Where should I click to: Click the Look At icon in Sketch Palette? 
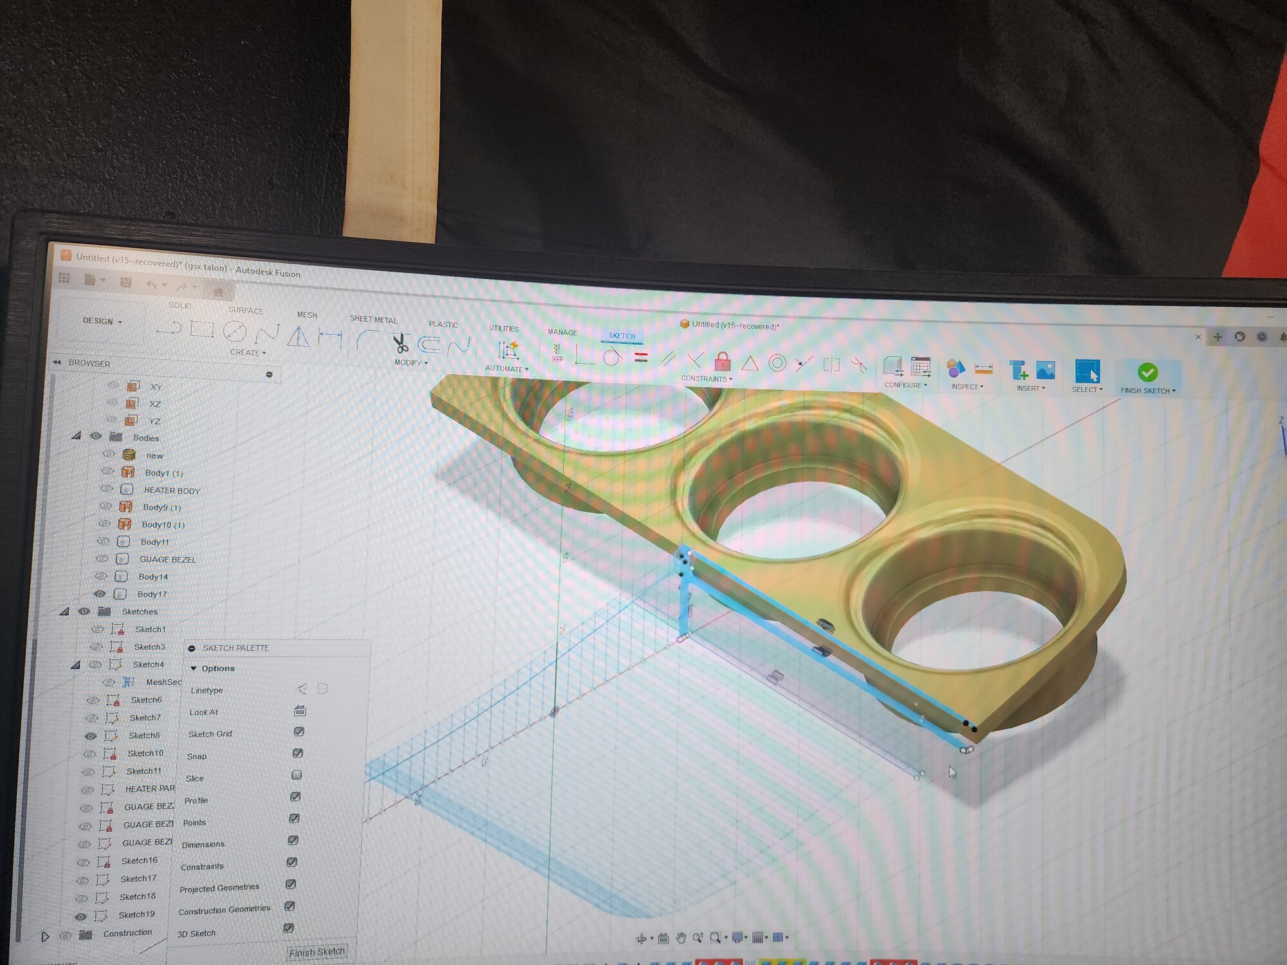coord(300,711)
